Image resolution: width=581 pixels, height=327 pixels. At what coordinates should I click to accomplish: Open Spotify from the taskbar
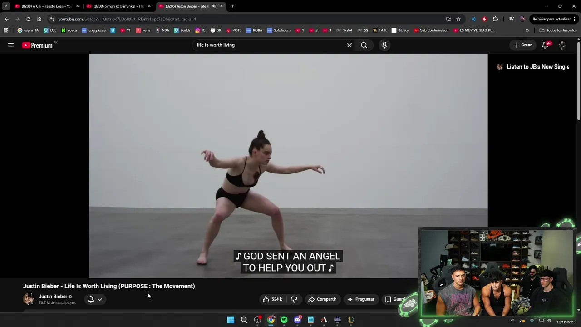(x=284, y=320)
